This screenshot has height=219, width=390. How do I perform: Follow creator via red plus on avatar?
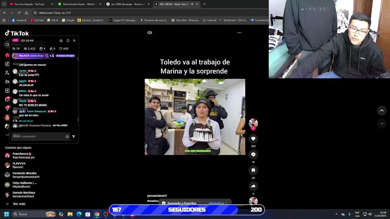click(x=253, y=128)
